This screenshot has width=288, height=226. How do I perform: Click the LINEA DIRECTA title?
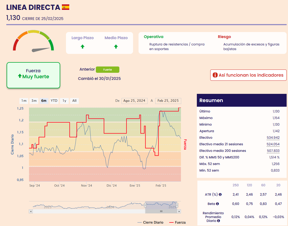coord(33,7)
